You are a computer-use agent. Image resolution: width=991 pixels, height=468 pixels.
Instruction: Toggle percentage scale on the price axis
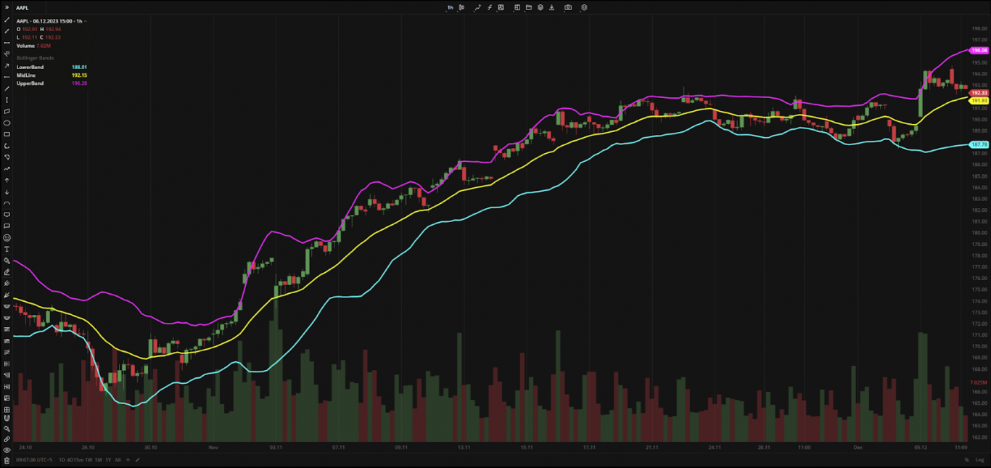tap(967, 460)
